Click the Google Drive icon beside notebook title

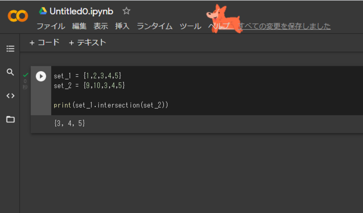[x=43, y=11]
